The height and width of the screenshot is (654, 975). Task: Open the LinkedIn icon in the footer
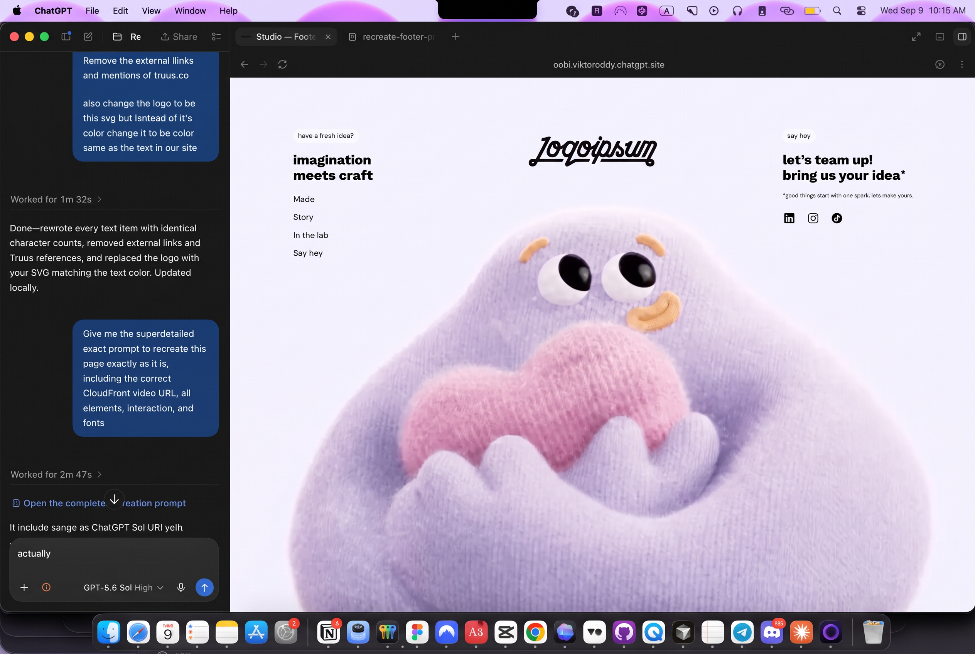pyautogui.click(x=789, y=218)
